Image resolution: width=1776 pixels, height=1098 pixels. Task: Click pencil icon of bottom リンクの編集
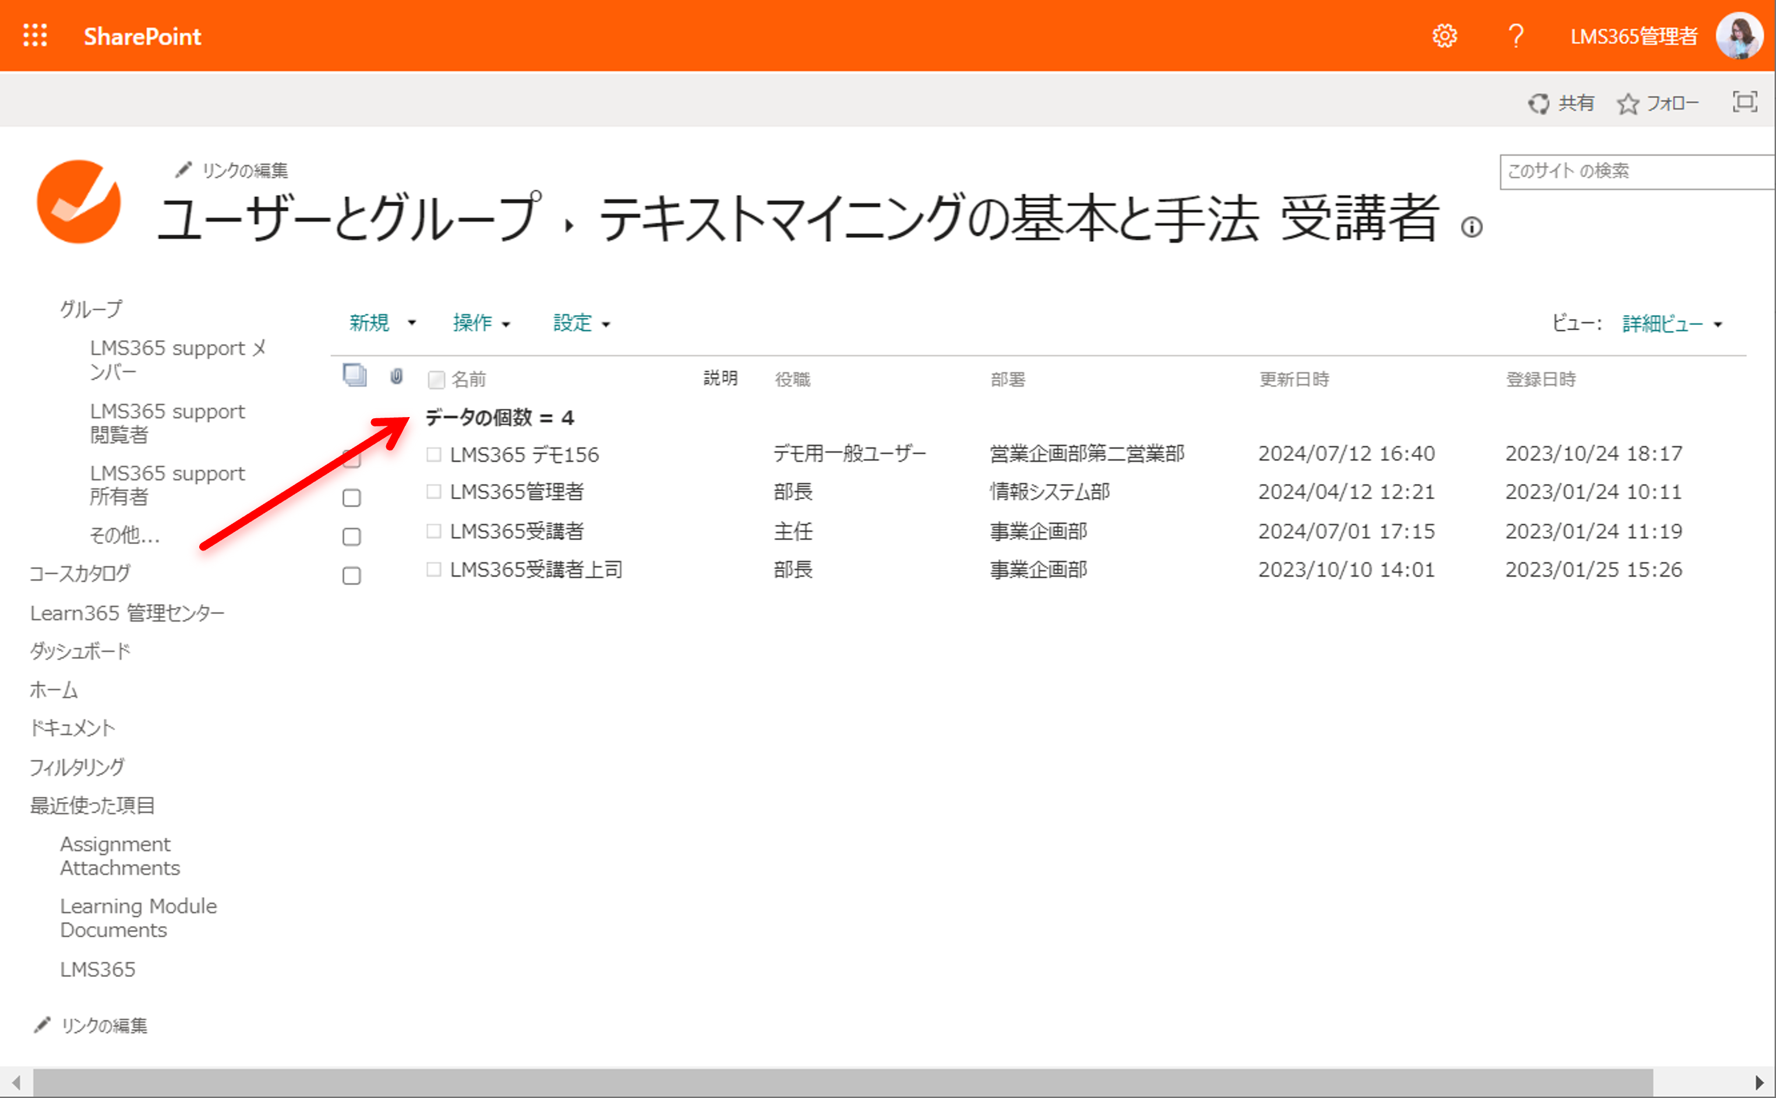42,1024
